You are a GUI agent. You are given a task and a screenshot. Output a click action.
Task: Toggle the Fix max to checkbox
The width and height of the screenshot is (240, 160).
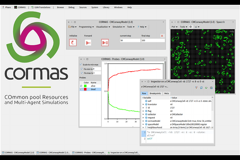pos(82,73)
